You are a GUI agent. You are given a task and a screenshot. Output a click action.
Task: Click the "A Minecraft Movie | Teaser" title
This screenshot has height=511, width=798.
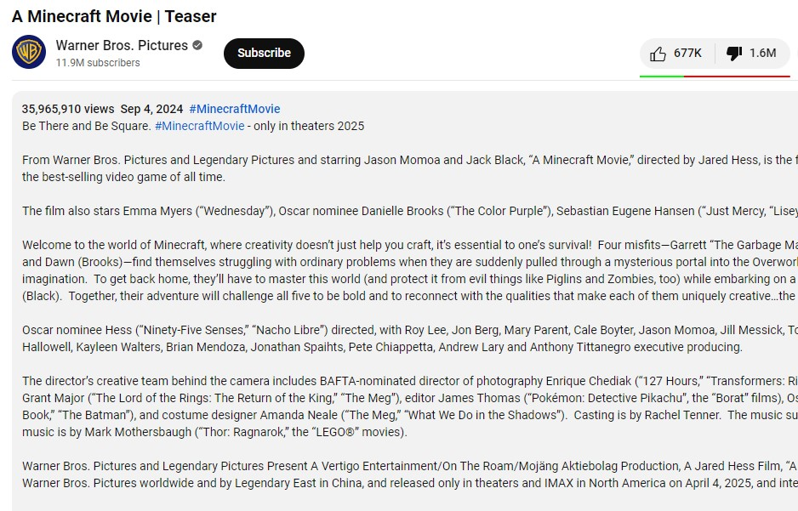point(114,16)
